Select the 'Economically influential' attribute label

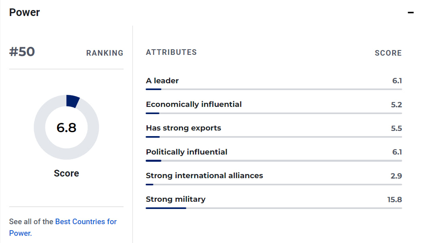(x=194, y=104)
